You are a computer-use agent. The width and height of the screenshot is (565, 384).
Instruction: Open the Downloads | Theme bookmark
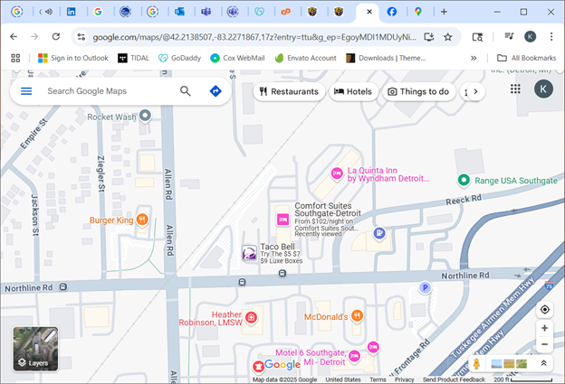click(x=386, y=58)
